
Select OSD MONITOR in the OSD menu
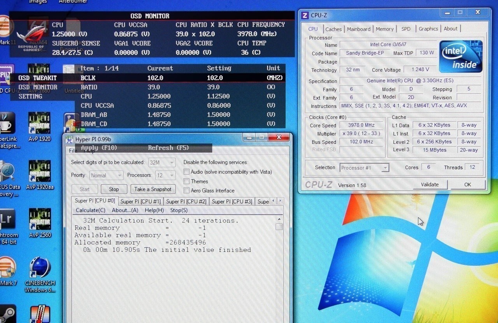38,87
